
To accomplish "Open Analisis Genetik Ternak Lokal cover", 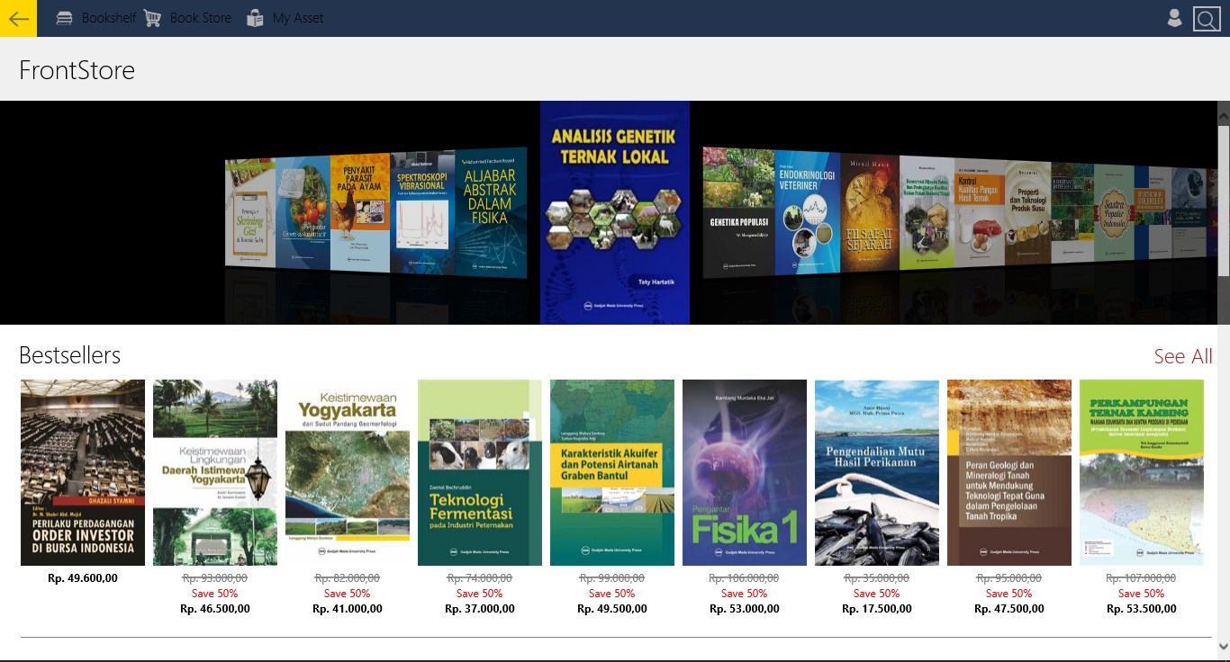I will click(615, 212).
